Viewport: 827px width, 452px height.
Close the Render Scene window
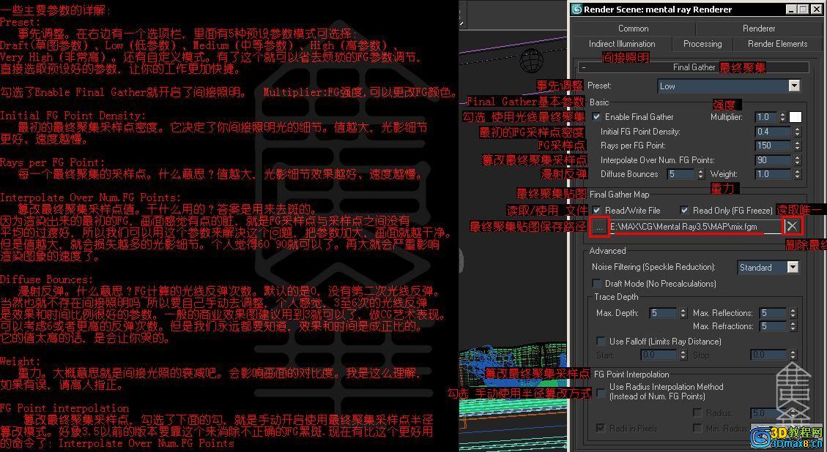(x=817, y=9)
